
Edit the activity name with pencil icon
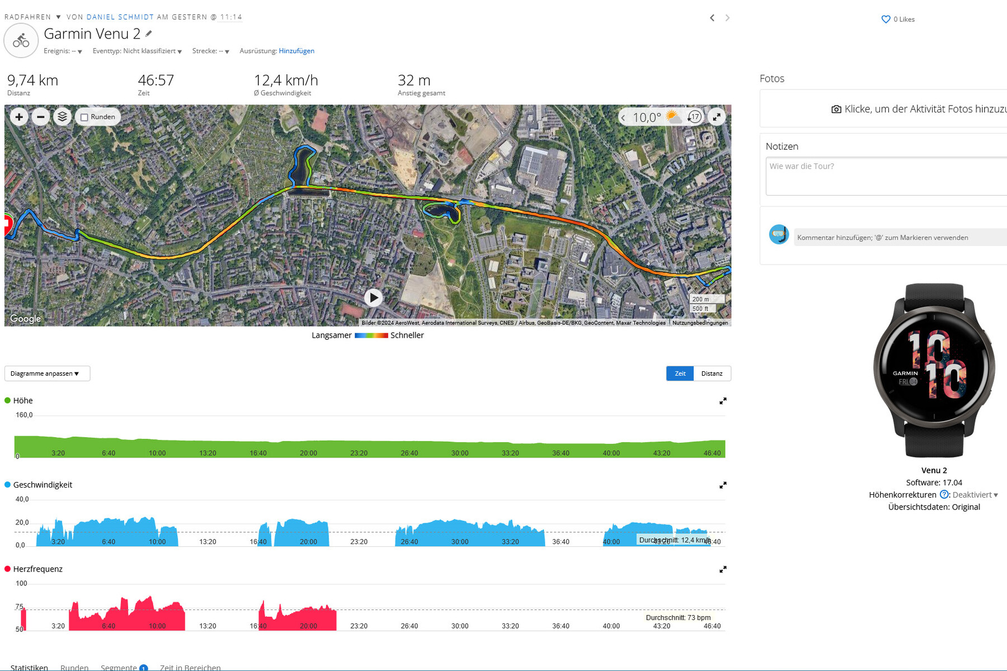tap(149, 34)
